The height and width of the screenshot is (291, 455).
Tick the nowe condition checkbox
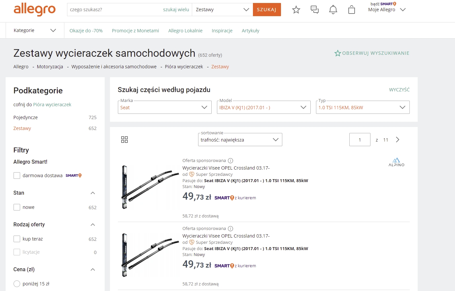17,207
